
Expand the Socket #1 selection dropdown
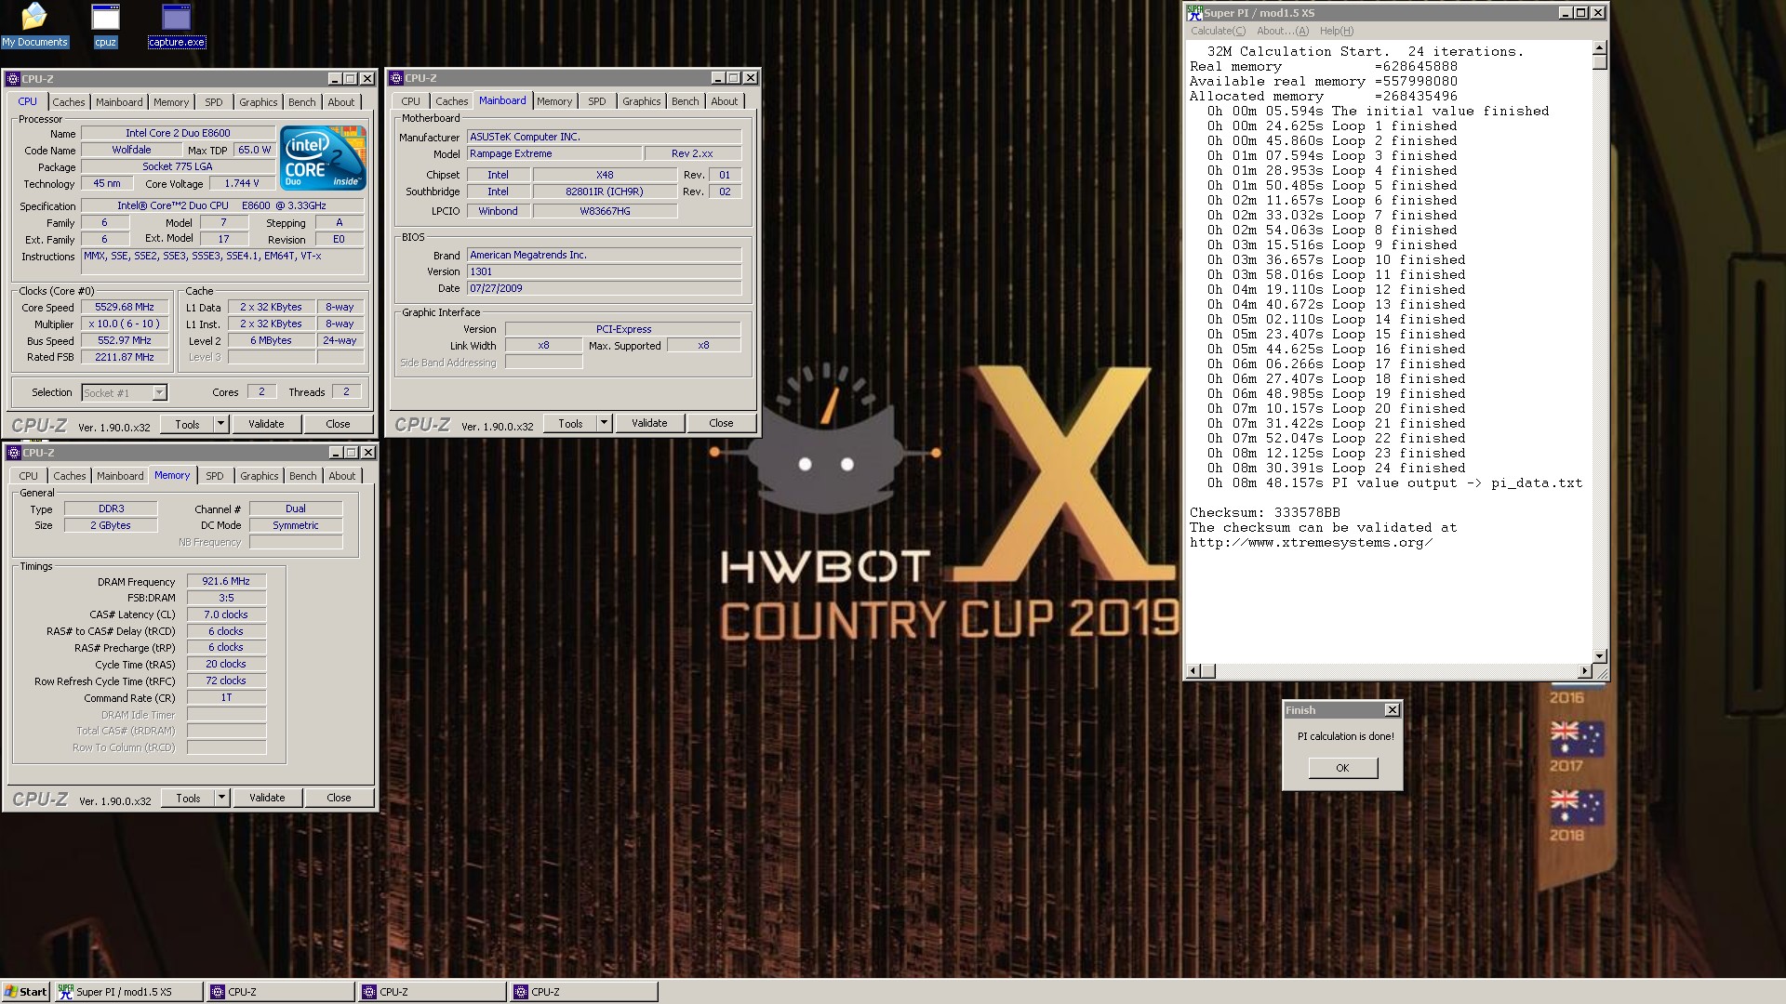tap(159, 393)
